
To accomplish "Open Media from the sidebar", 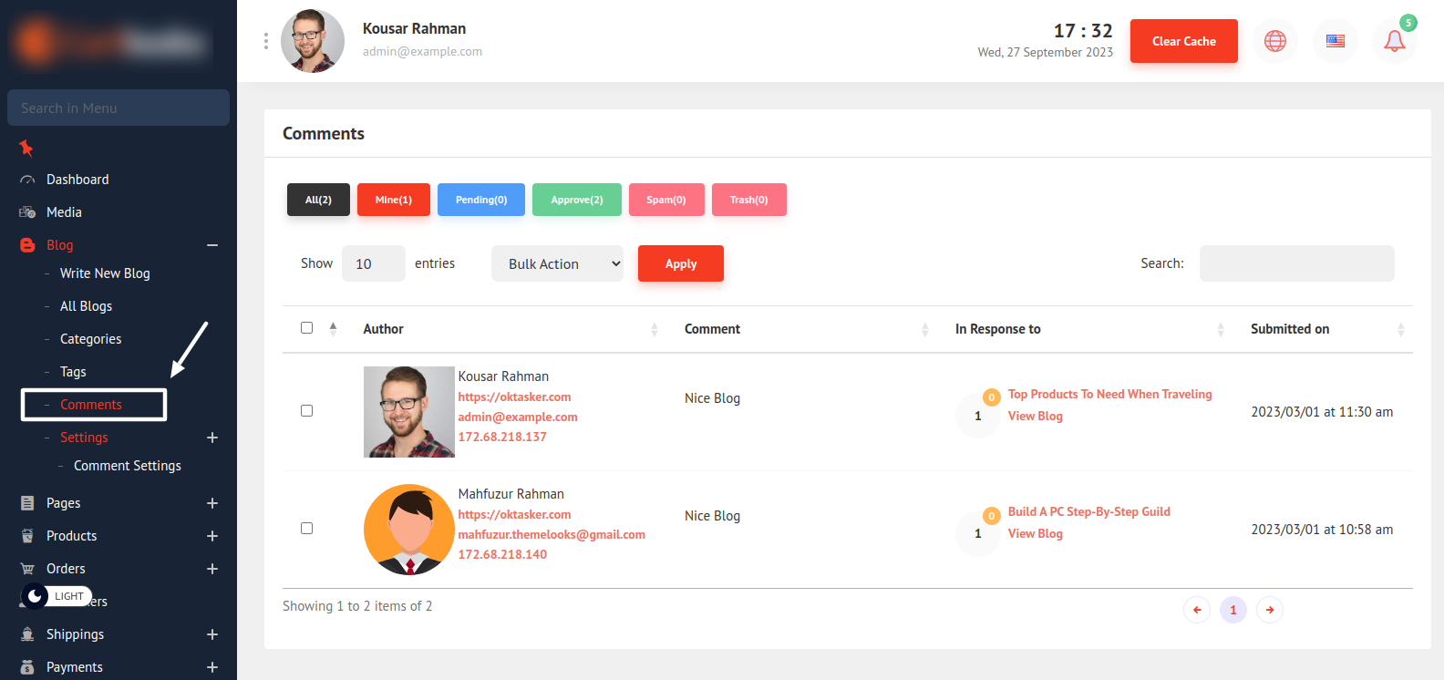I will [64, 212].
